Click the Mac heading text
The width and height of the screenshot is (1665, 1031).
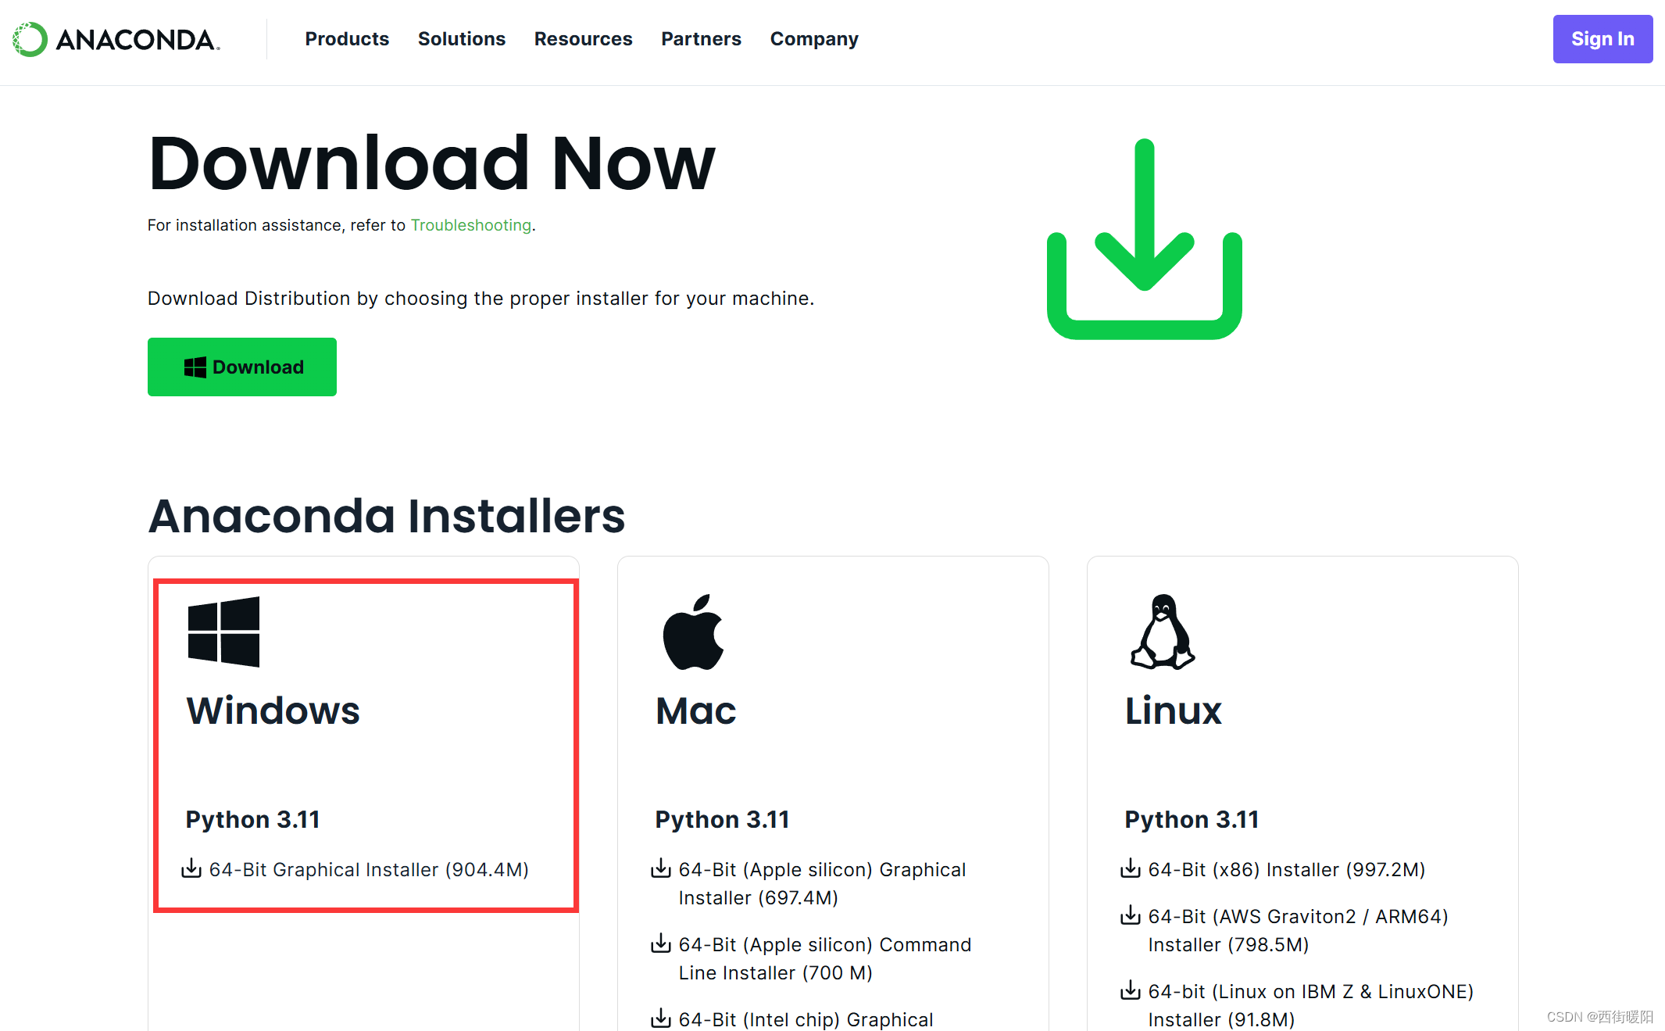695,711
